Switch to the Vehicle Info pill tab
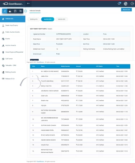135x163 pixels. [x=61, y=19]
